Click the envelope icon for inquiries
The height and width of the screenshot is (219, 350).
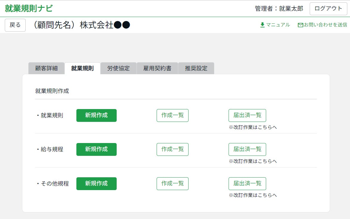pyautogui.click(x=300, y=25)
